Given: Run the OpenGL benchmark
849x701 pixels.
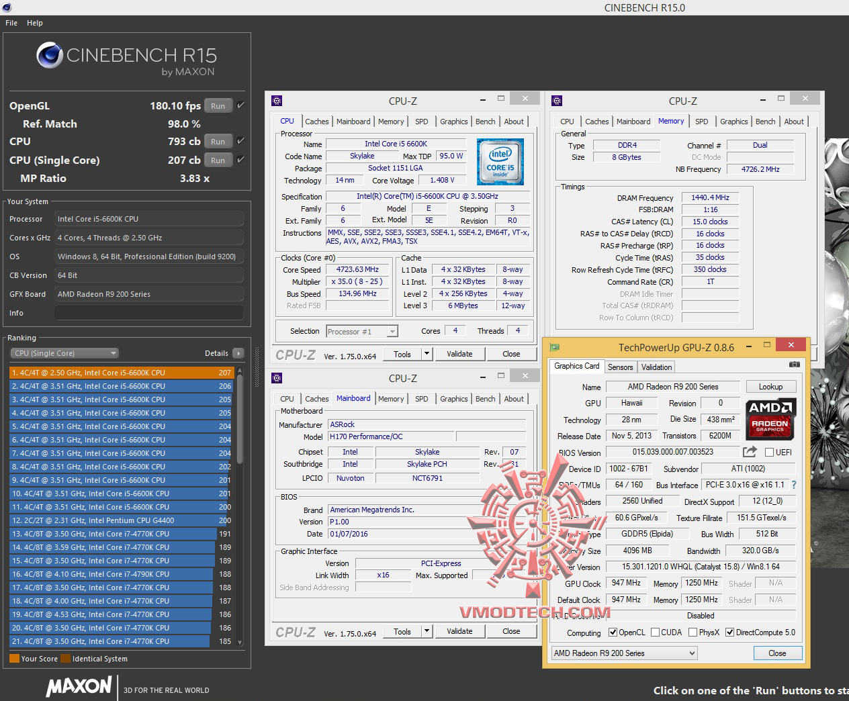Looking at the screenshot, I should [x=218, y=106].
